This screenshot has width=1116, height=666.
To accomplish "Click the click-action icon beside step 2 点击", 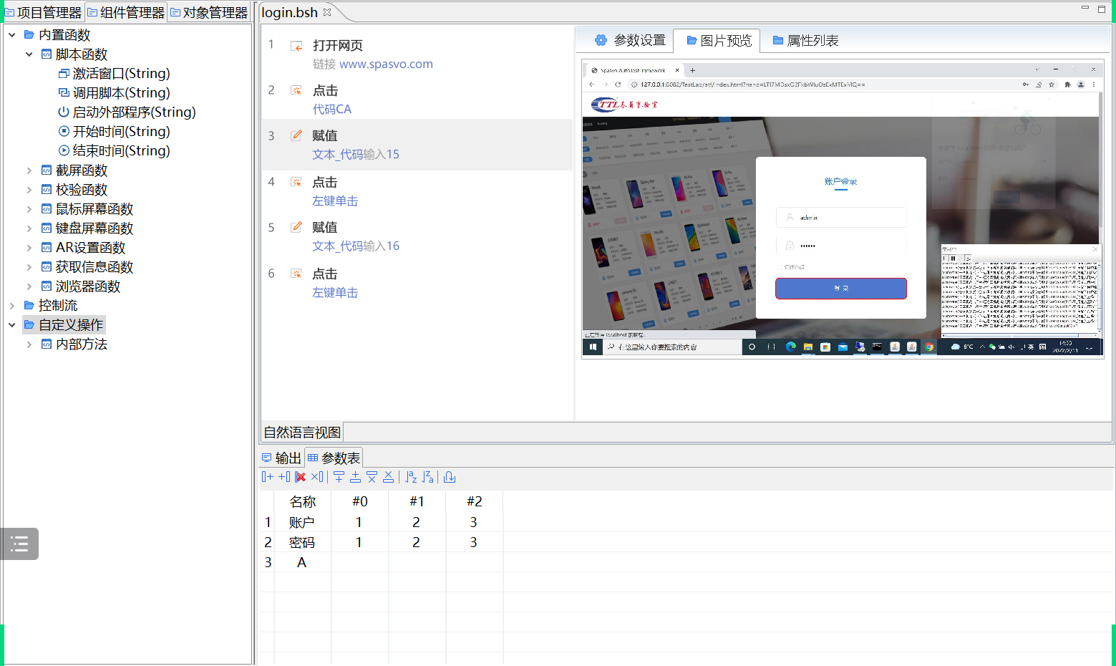I will (x=296, y=90).
